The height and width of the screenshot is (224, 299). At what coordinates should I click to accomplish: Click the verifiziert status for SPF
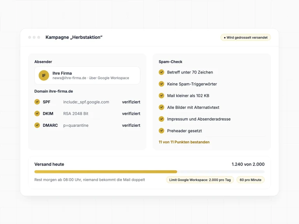click(131, 102)
